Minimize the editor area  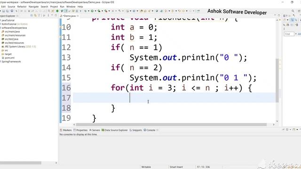point(275,15)
